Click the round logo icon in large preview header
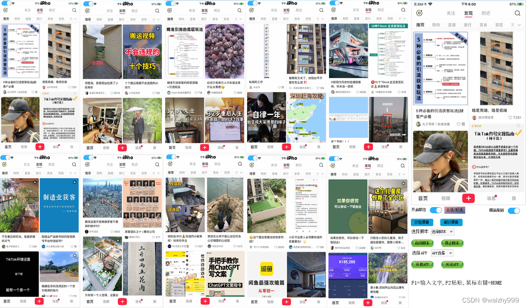The height and width of the screenshot is (308, 526). tap(419, 13)
